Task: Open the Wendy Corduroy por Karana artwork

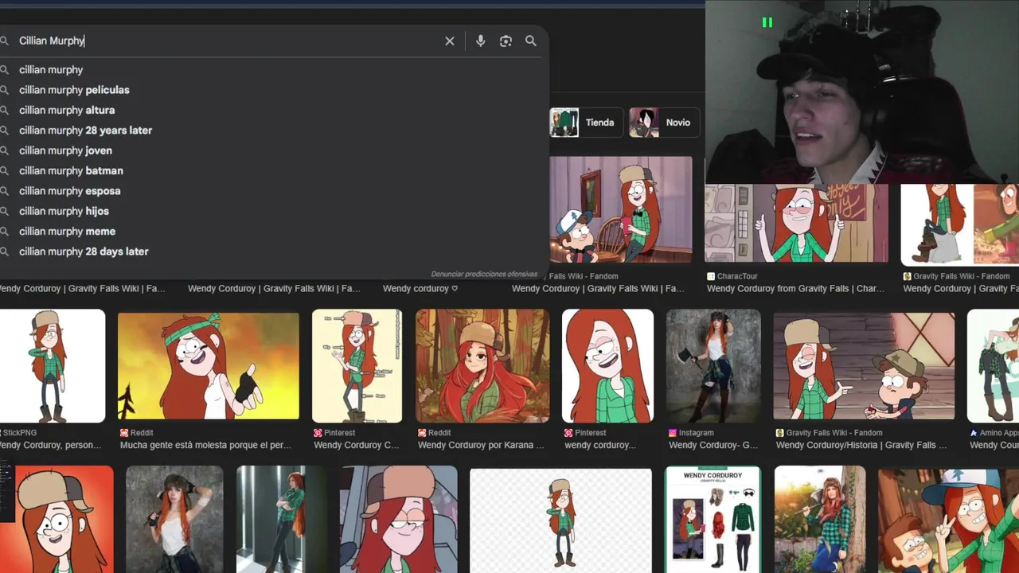Action: [x=482, y=366]
